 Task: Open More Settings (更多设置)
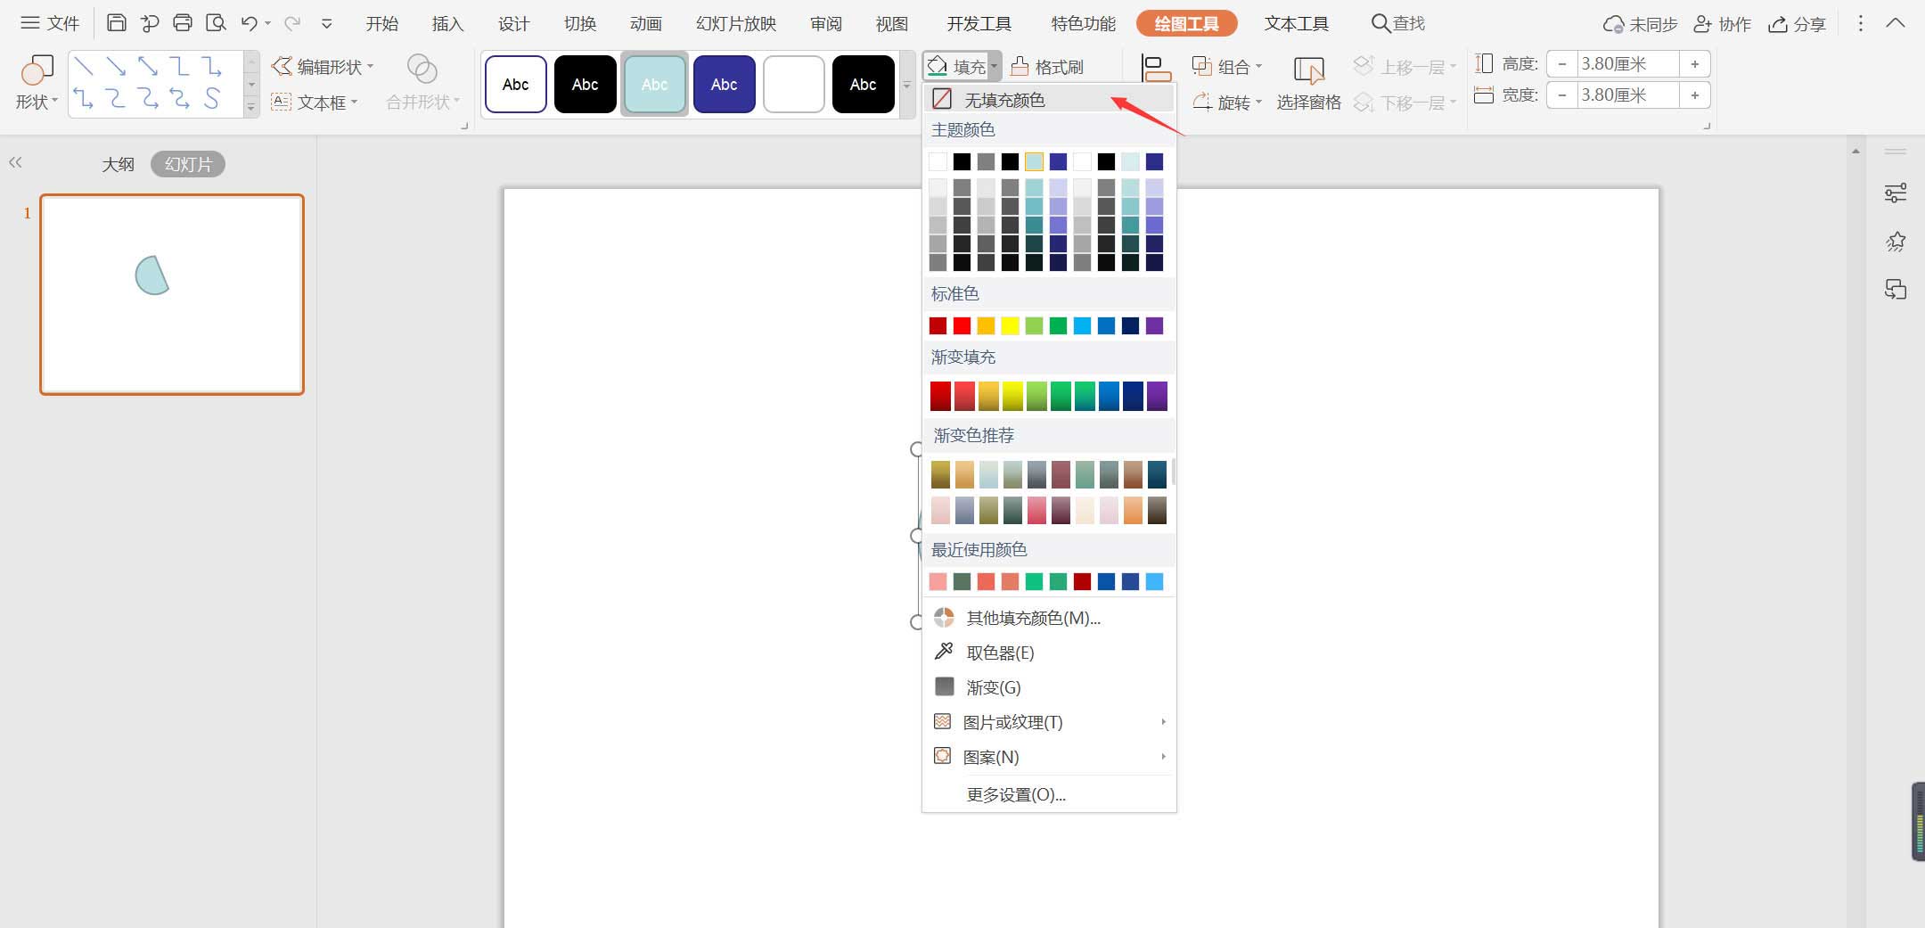1049,794
